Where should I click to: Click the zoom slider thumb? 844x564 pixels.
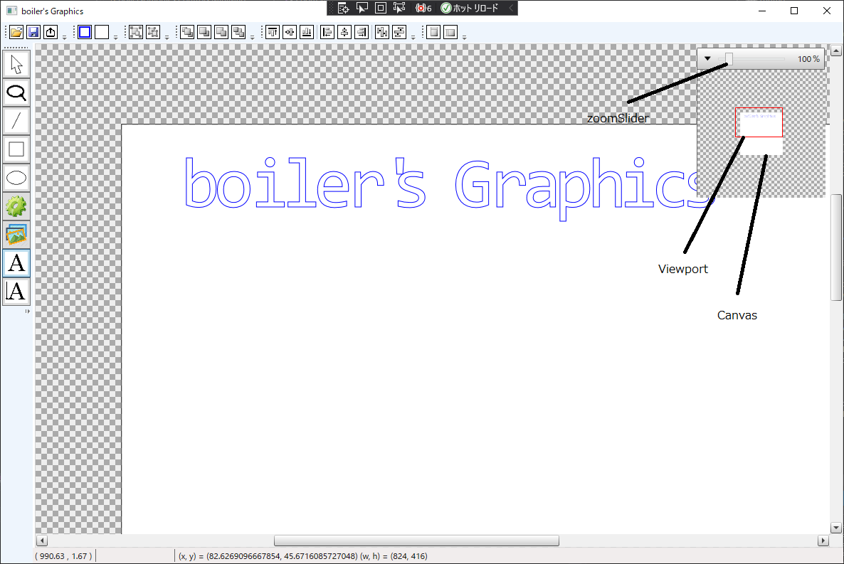tap(729, 58)
